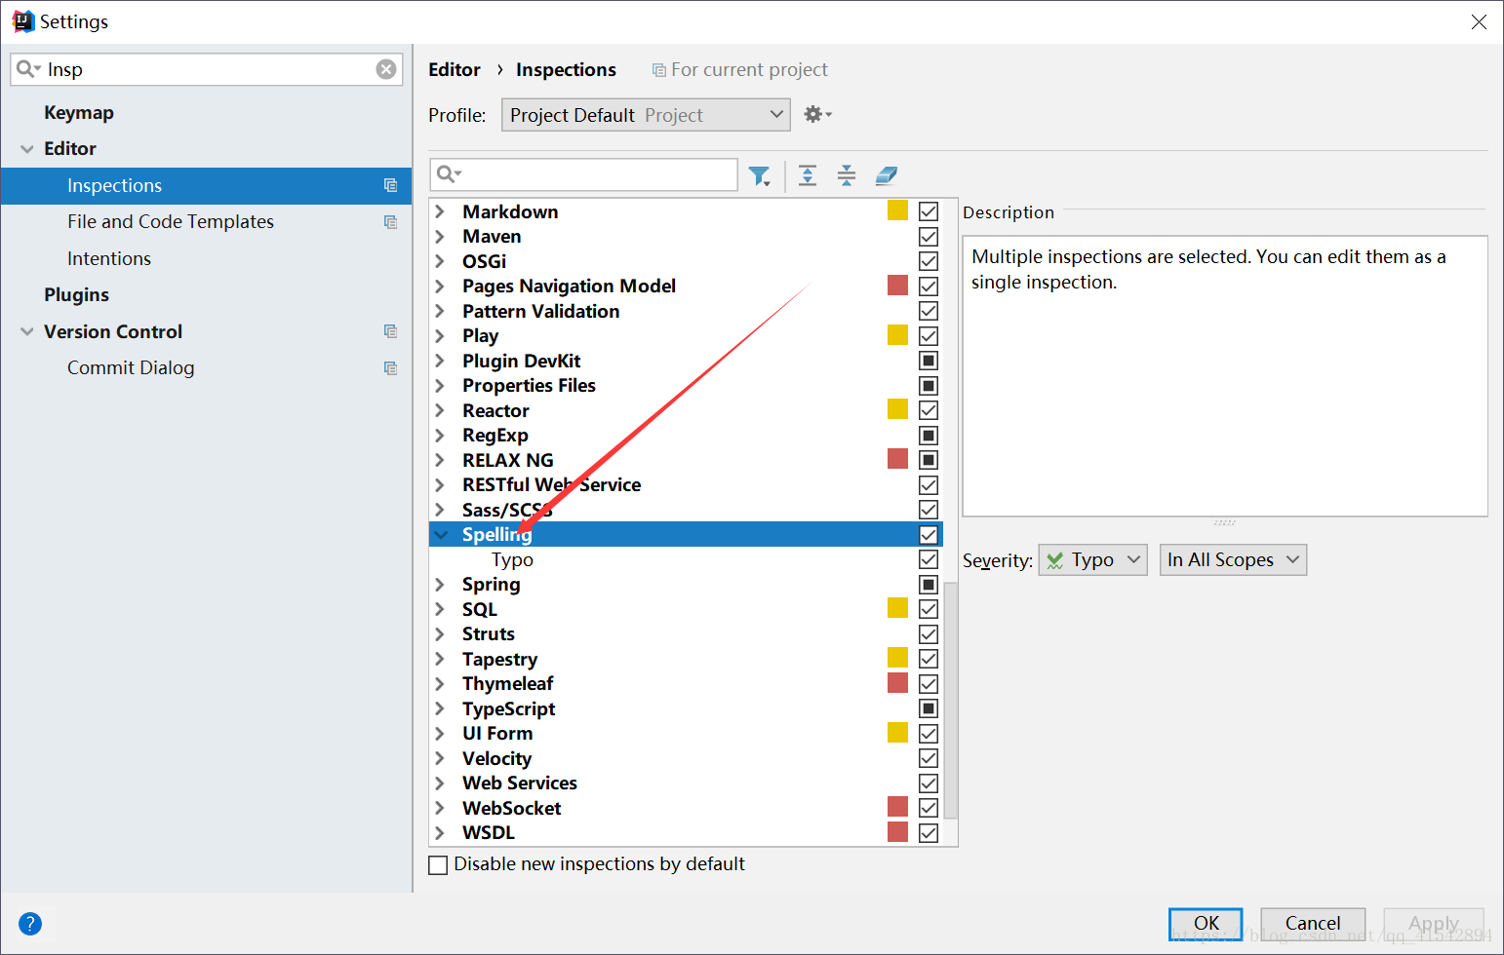
Task: Toggle the Maven inspections checkbox
Action: click(x=929, y=237)
